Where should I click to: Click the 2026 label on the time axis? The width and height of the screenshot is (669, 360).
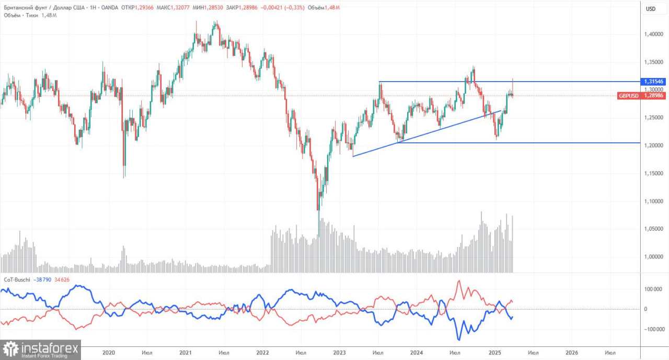[x=571, y=353]
